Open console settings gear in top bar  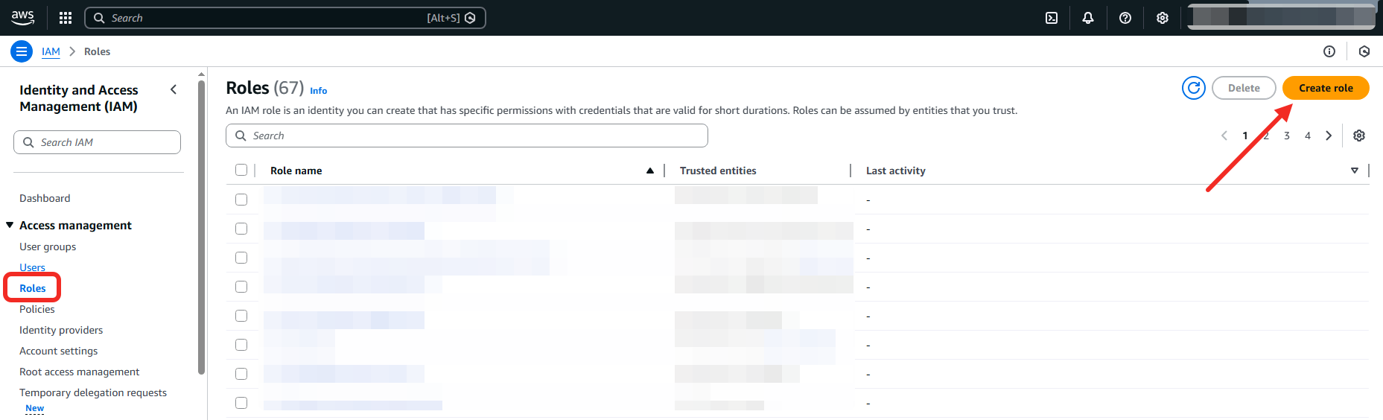[1163, 18]
